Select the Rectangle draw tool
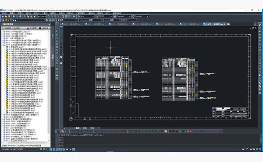Image resolution: width=263 pixels, height=162 pixels. click(57, 38)
